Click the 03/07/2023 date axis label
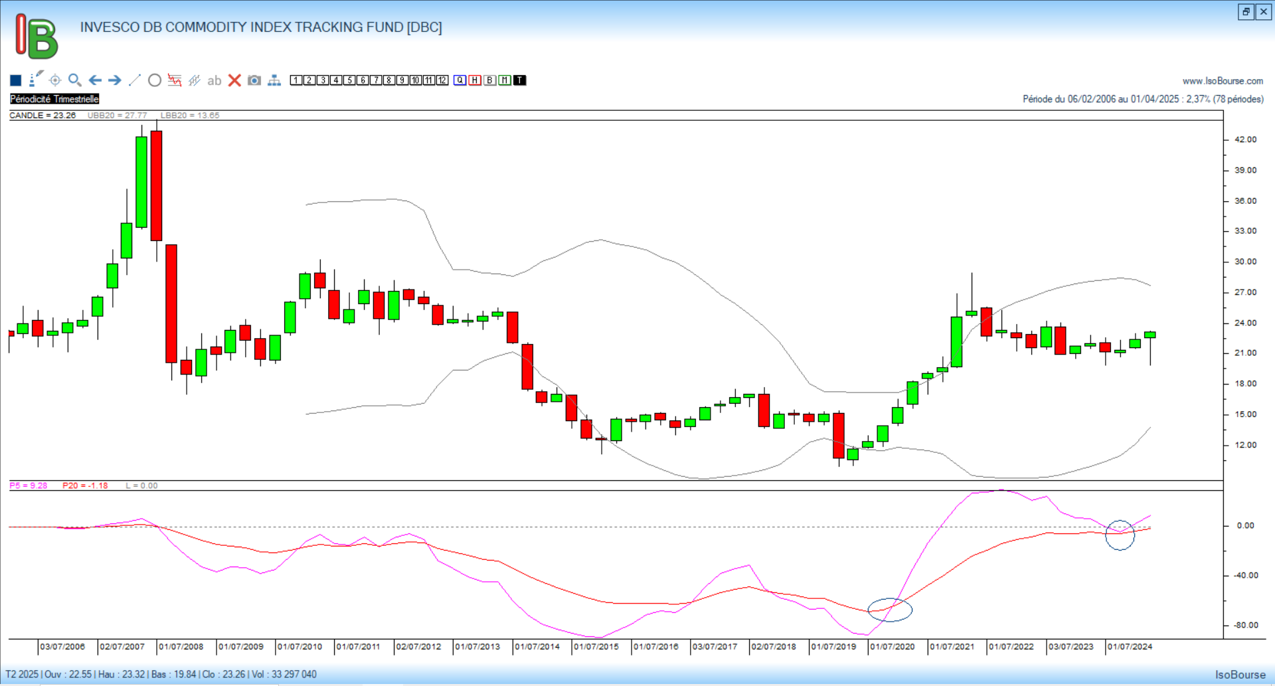The height and width of the screenshot is (686, 1275). 1070,647
